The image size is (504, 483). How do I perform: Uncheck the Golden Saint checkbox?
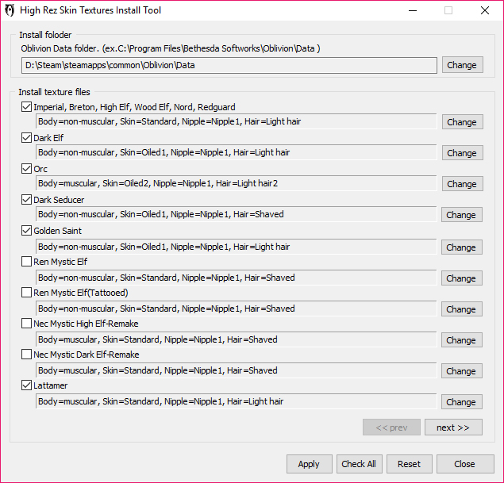tap(27, 231)
